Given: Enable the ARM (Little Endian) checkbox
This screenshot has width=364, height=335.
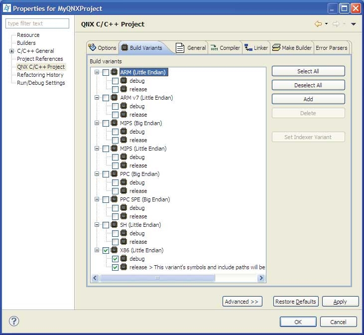Looking at the screenshot, I should pyautogui.click(x=106, y=73).
